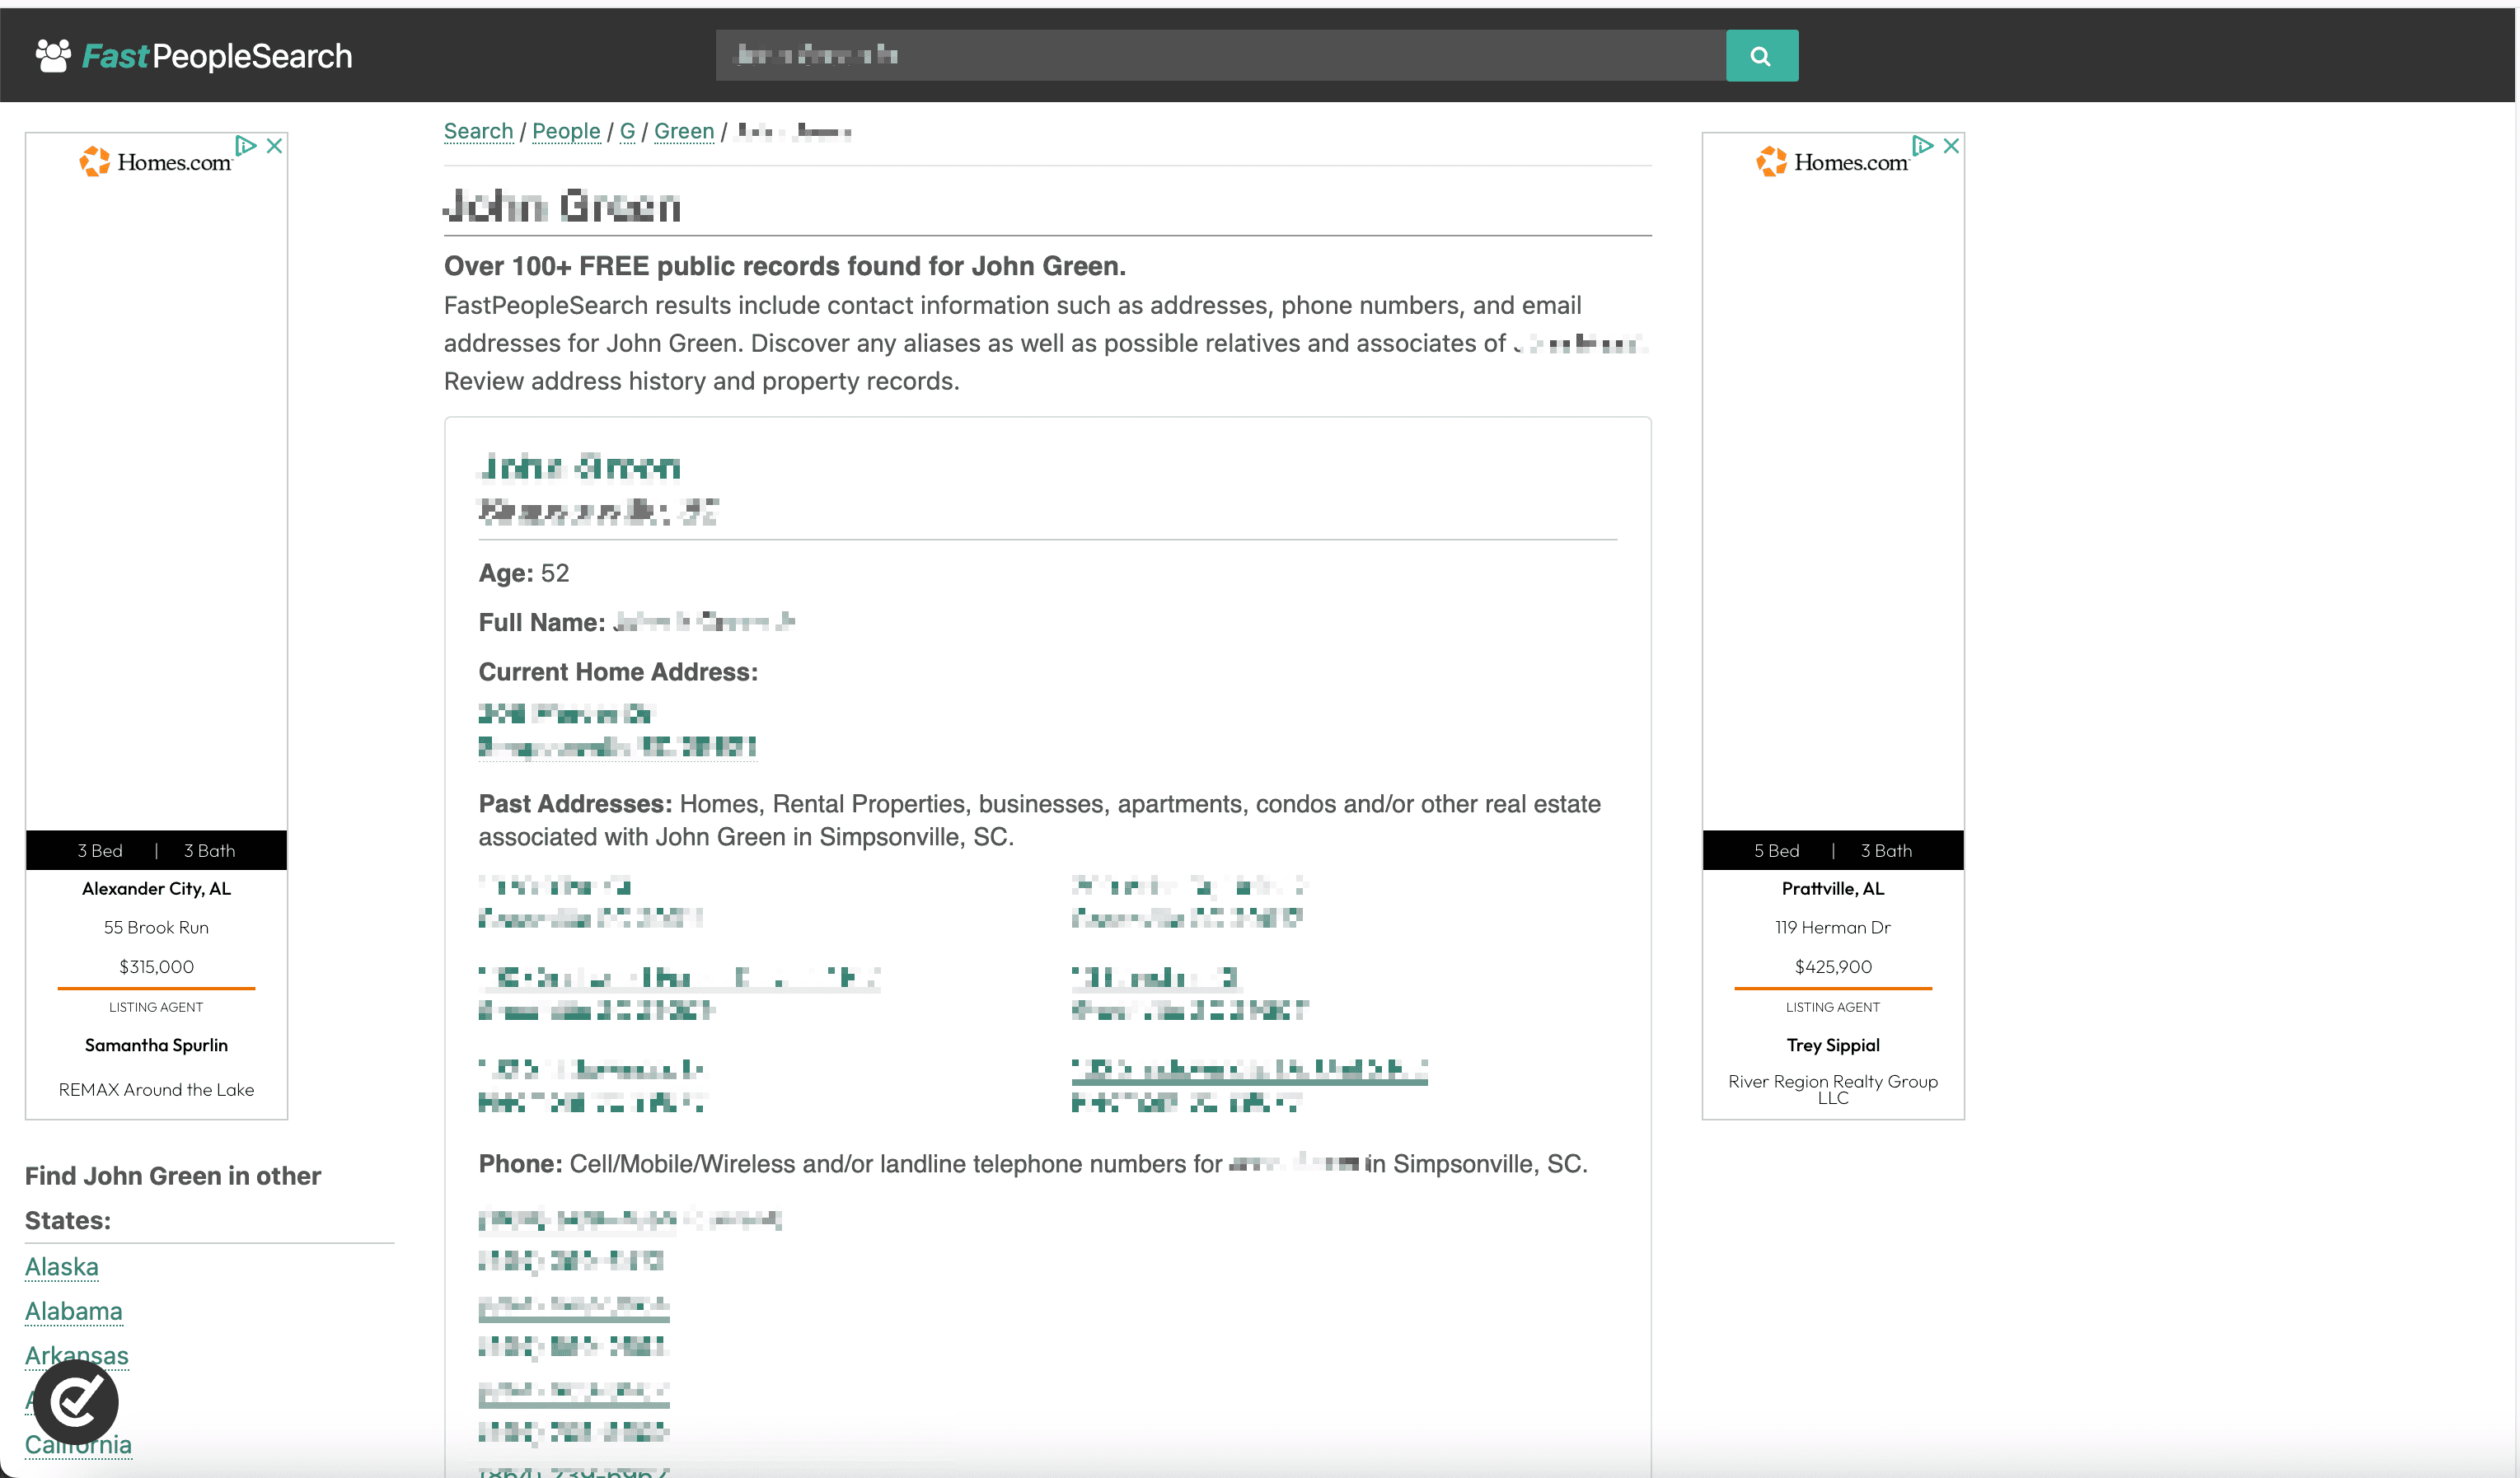The width and height of the screenshot is (2520, 1478).
Task: Go to the People breadcrumb link
Action: coord(566,131)
